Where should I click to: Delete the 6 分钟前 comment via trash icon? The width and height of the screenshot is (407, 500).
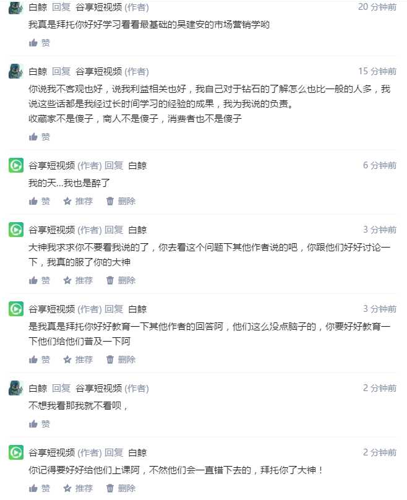(110, 201)
